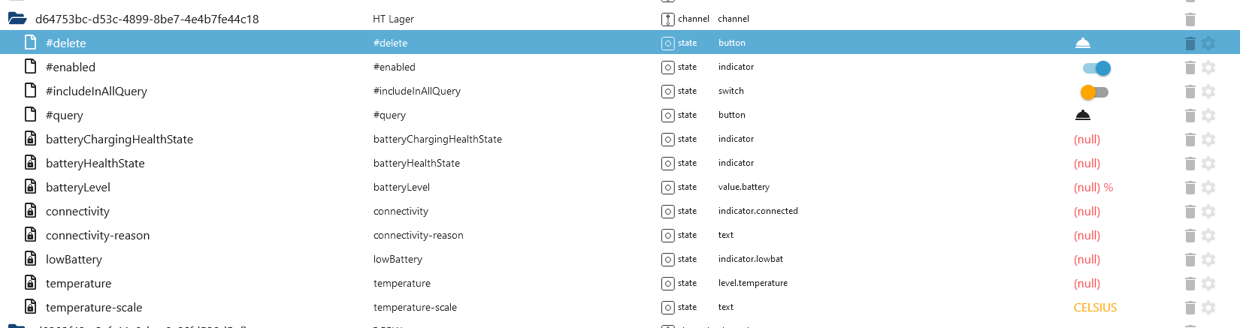Click trash icon for batteryLevel row
This screenshot has width=1240, height=328.
[1190, 188]
